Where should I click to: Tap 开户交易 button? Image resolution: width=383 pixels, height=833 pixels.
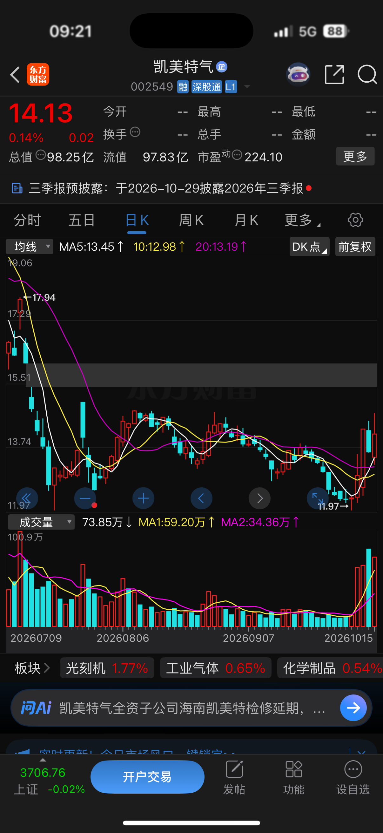147,776
